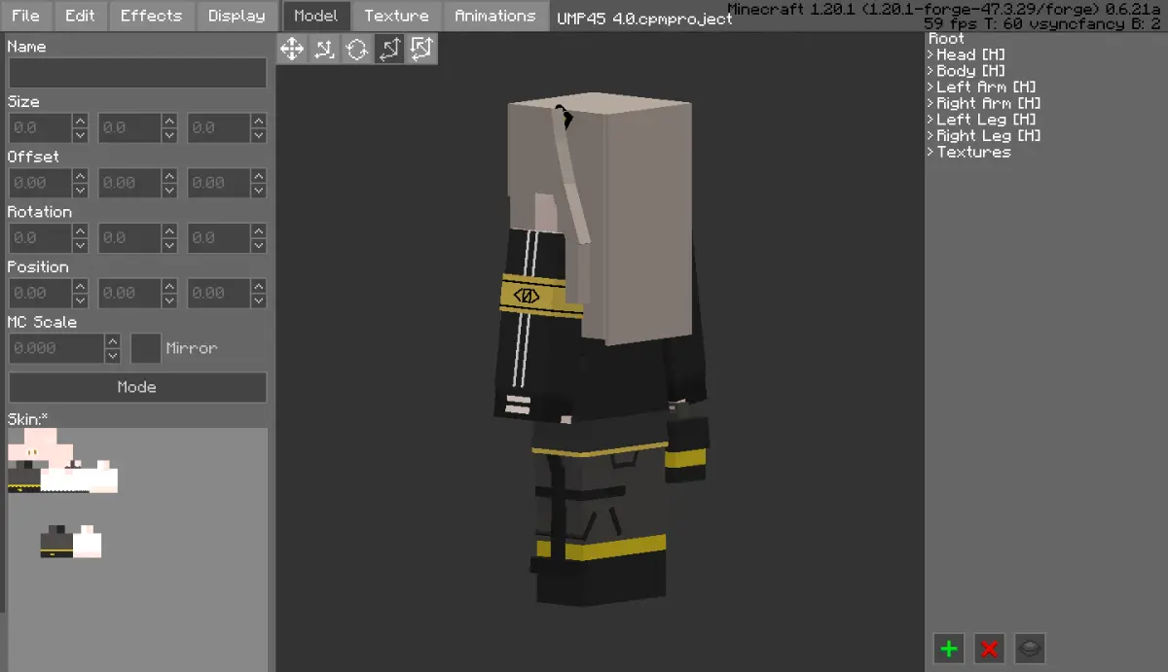Screen dimensions: 1168x672
Task: Click the first Rotation value field
Action: pyautogui.click(x=40, y=238)
